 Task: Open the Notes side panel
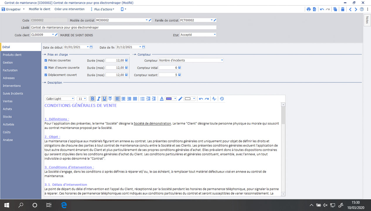[367, 20]
